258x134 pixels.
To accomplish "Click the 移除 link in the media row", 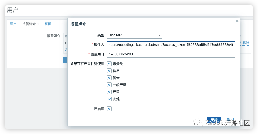I will click(x=246, y=43).
